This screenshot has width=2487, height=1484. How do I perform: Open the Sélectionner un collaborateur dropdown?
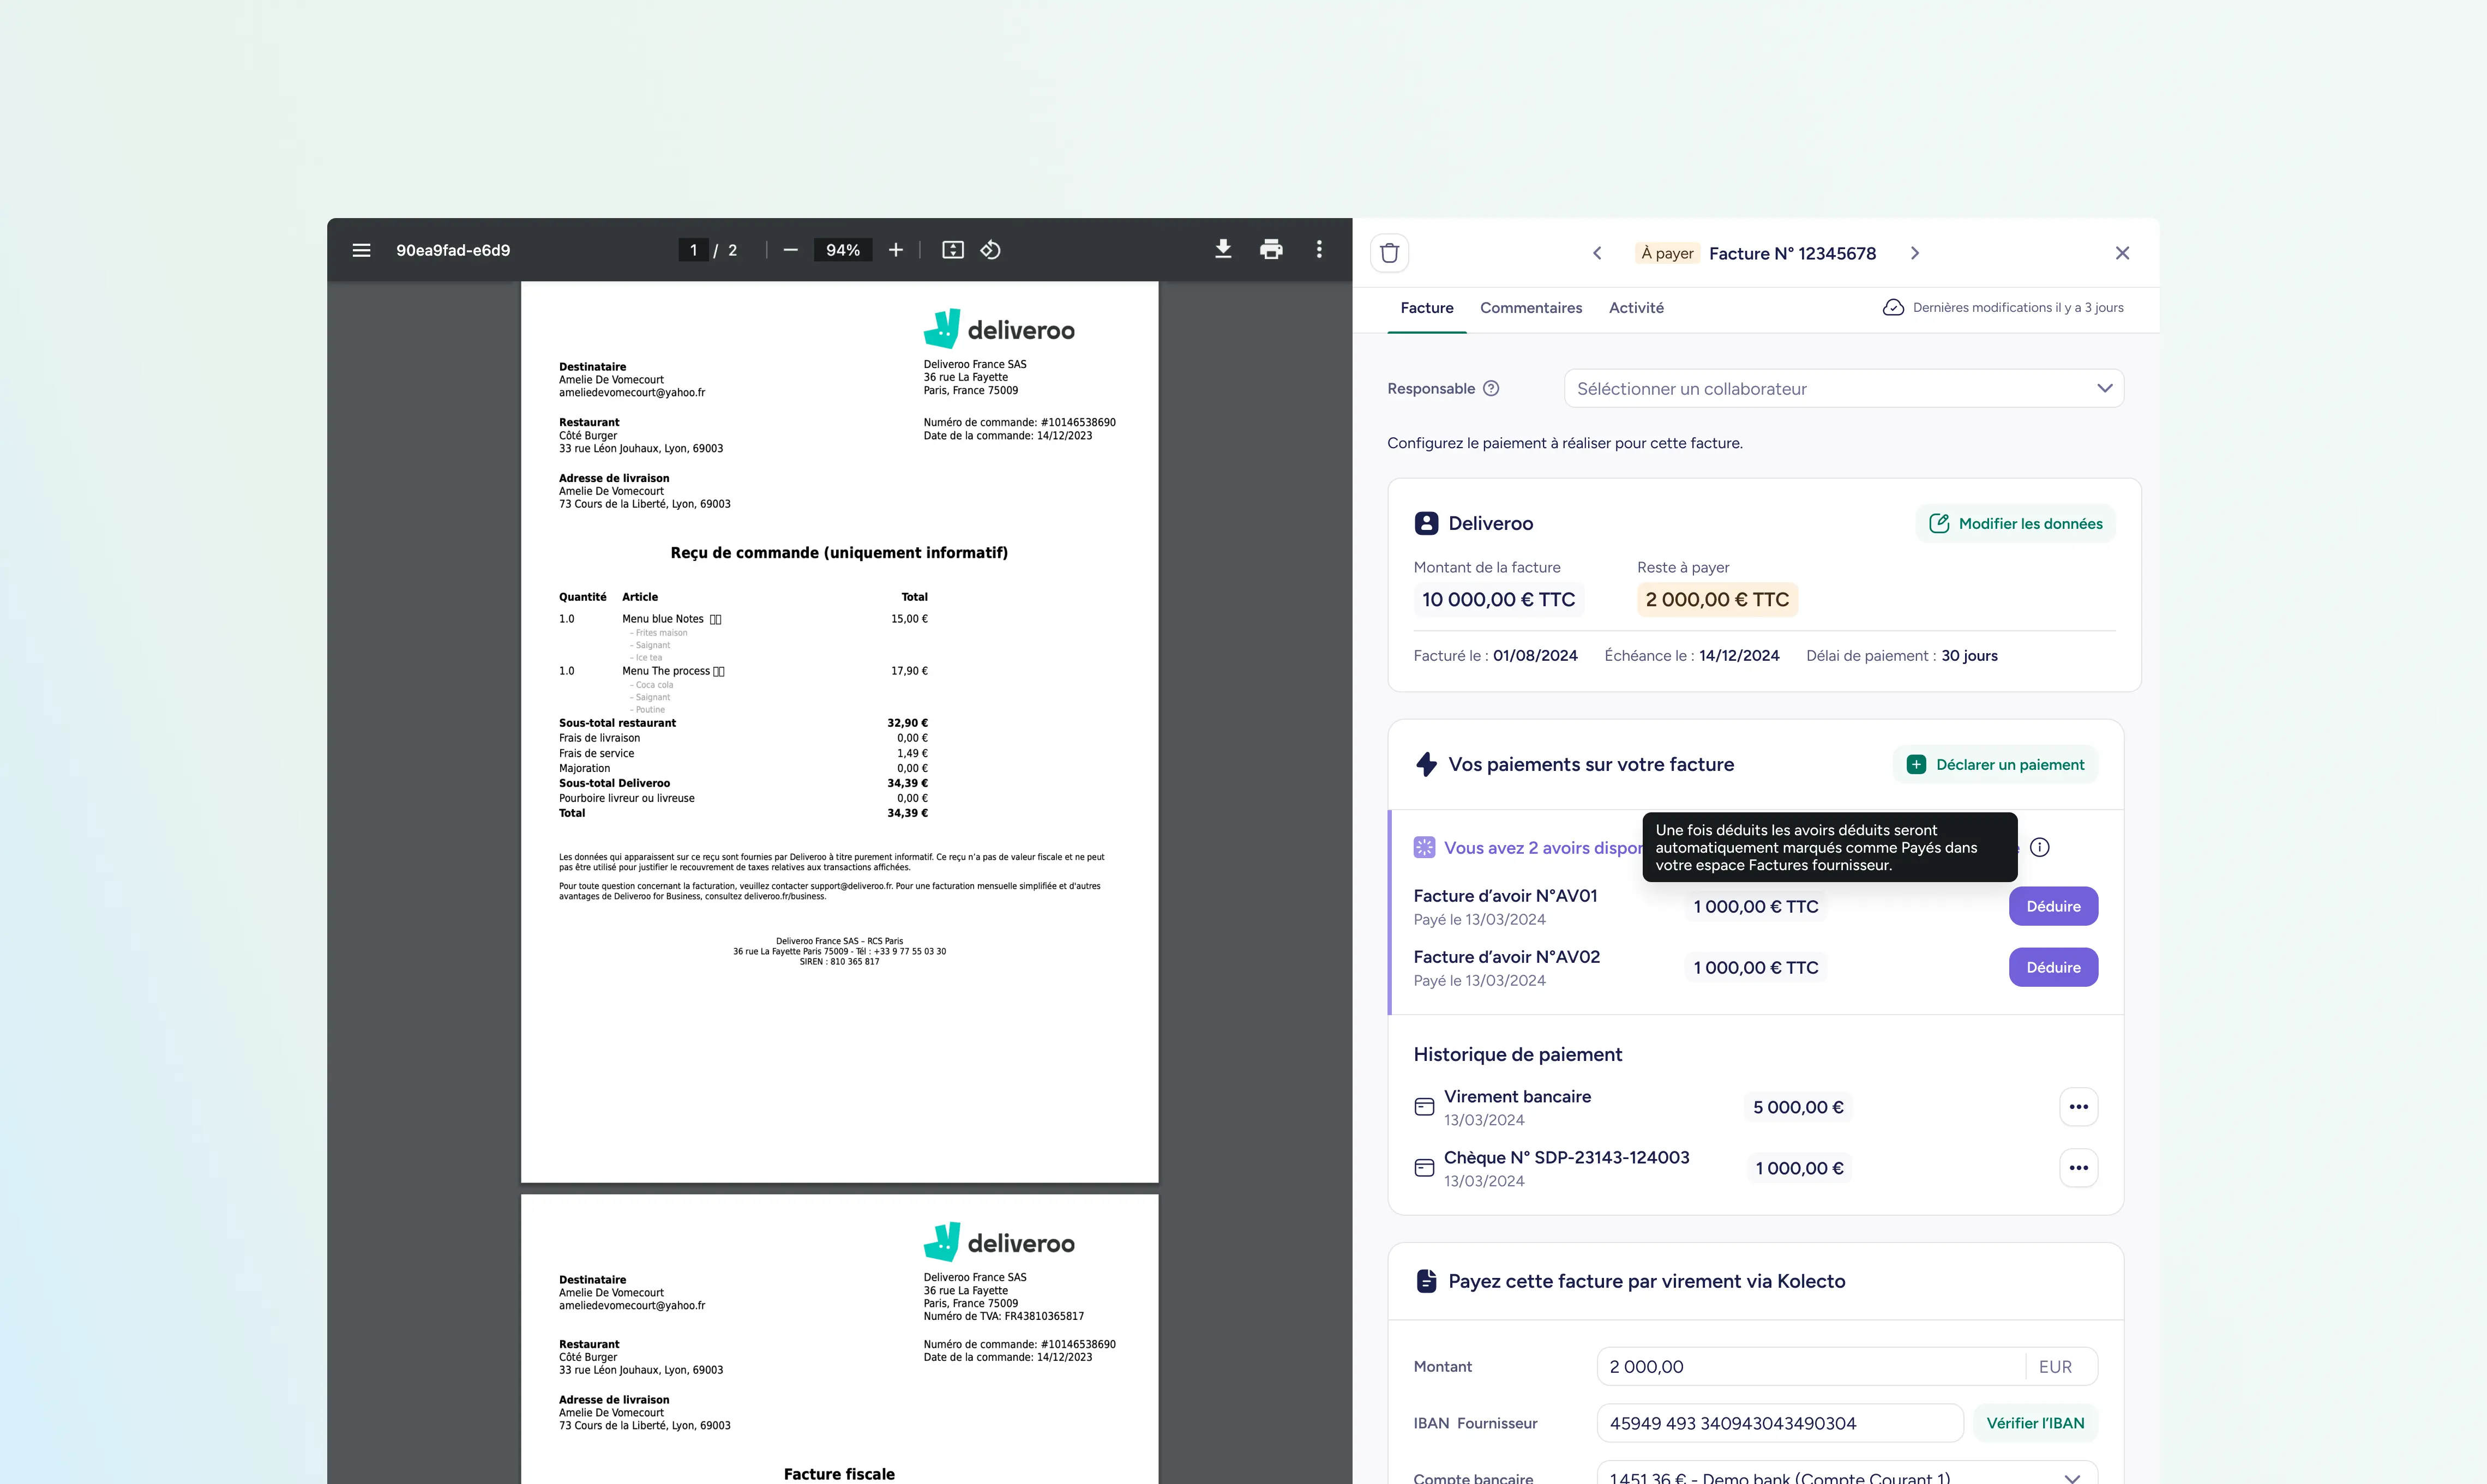(x=1844, y=389)
